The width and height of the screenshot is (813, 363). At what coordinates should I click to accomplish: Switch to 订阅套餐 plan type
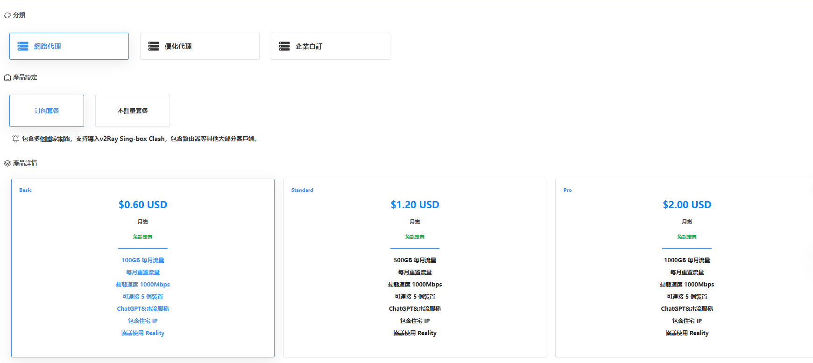[x=47, y=111]
